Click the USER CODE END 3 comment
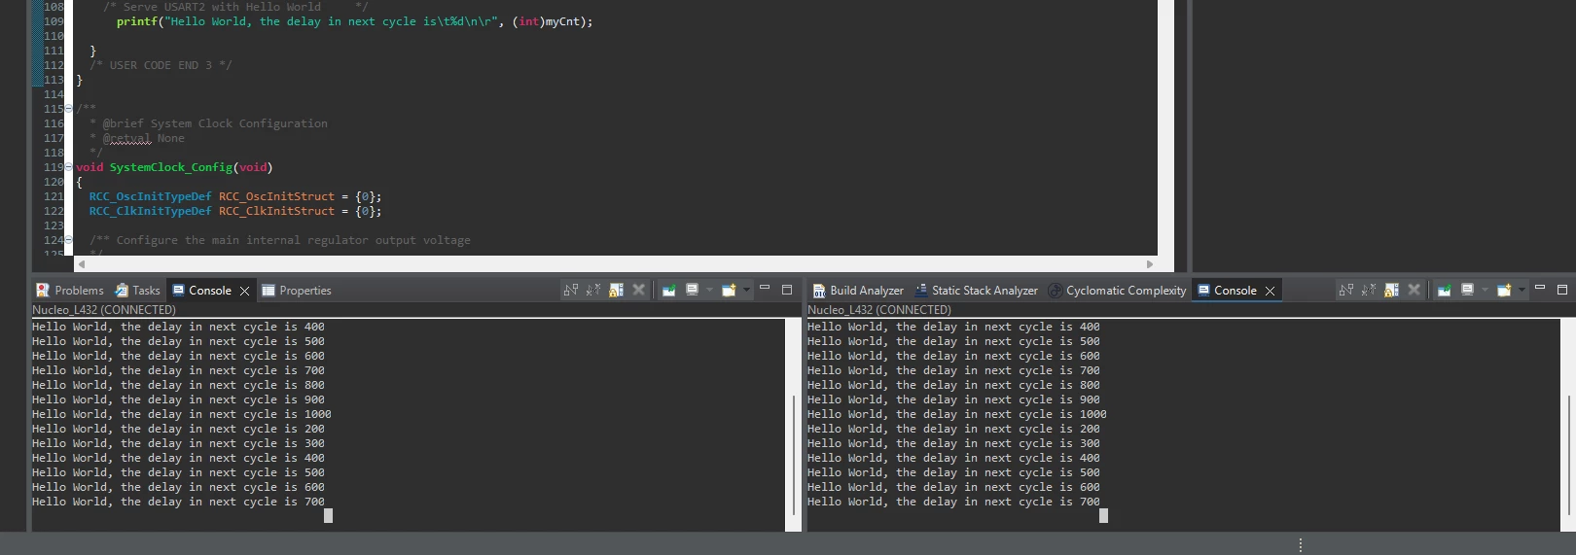The height and width of the screenshot is (555, 1576). 161,65
